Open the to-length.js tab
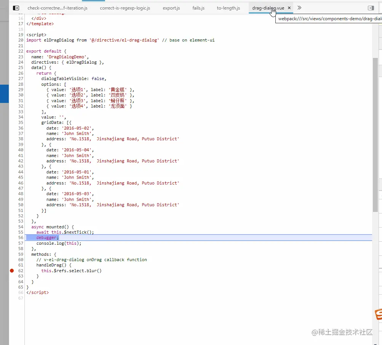The height and width of the screenshot is (345, 382). coord(228,8)
